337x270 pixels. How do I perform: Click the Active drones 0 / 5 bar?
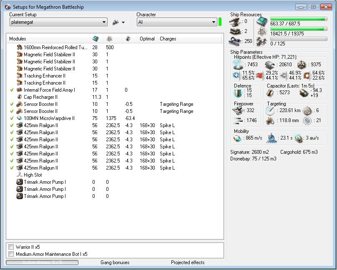(x=42, y=262)
